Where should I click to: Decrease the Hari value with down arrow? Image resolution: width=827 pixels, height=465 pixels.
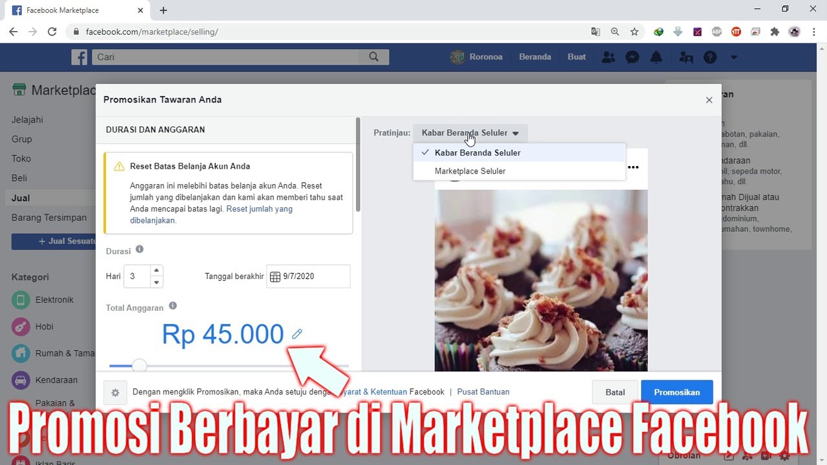[156, 282]
